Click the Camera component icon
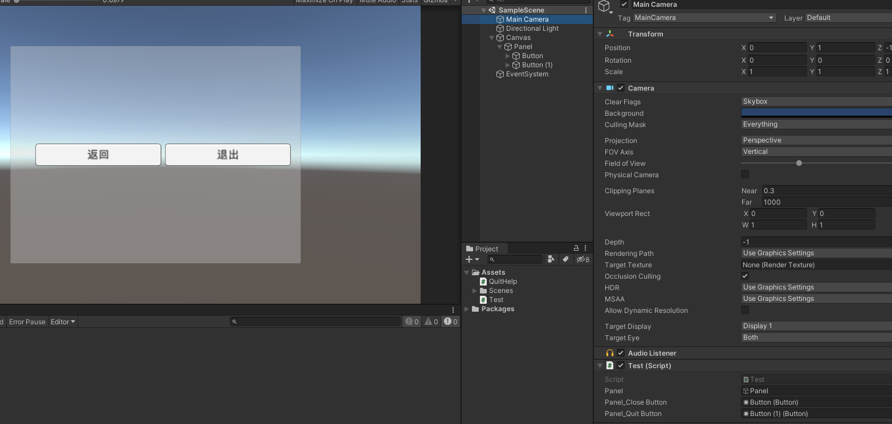 point(610,88)
